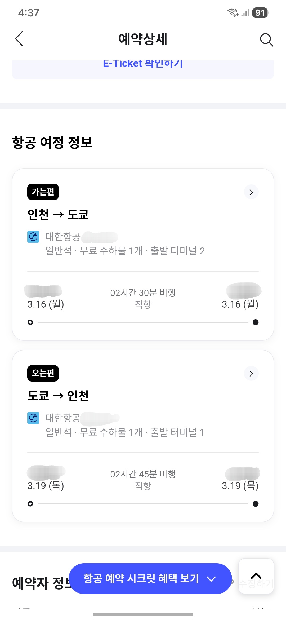This screenshot has width=286, height=620.
Task: Tap the home gesture bar
Action: (143, 614)
